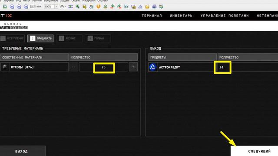The image size is (278, 156).
Task: Open the Сервис menu
Action: point(76,1)
